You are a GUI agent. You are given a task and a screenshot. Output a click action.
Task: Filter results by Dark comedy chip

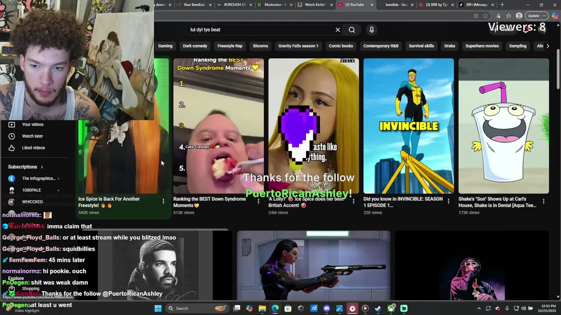[x=195, y=46]
